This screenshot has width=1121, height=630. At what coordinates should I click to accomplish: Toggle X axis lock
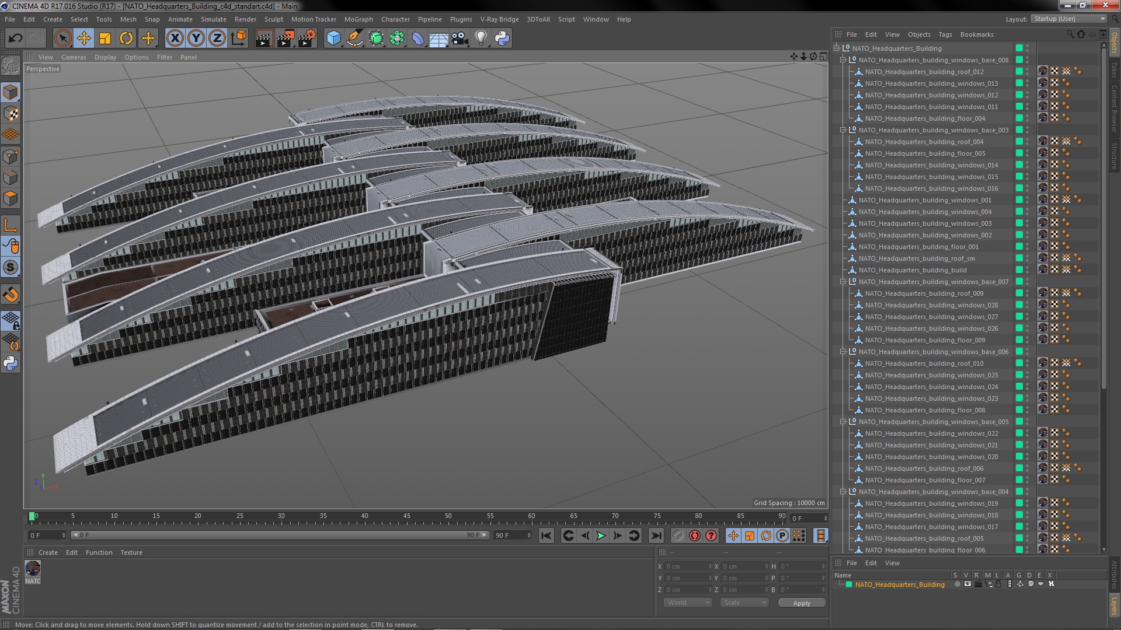pos(175,38)
